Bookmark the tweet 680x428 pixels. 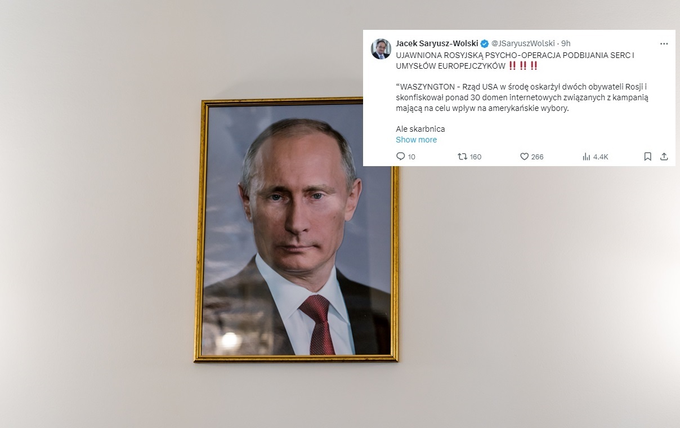[648, 157]
